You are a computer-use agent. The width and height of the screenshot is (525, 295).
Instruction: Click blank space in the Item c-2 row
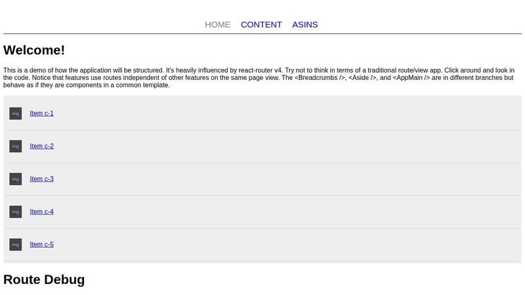click(x=295, y=146)
